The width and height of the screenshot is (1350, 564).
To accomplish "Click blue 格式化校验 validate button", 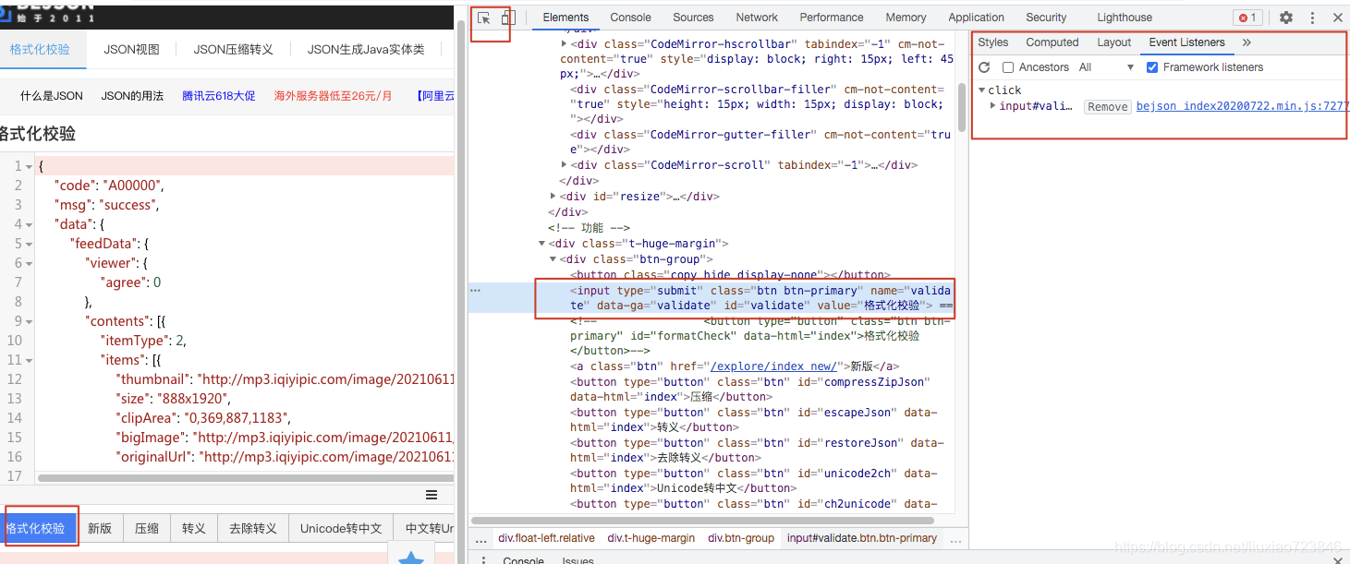I will (38, 528).
